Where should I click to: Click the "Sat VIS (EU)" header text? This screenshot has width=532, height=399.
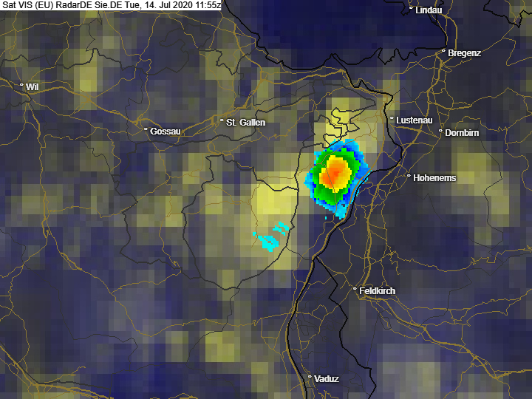tap(27, 5)
